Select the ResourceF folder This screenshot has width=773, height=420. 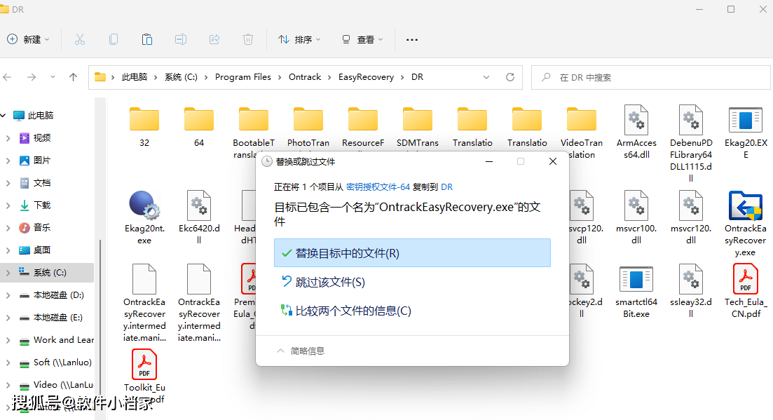click(x=363, y=127)
